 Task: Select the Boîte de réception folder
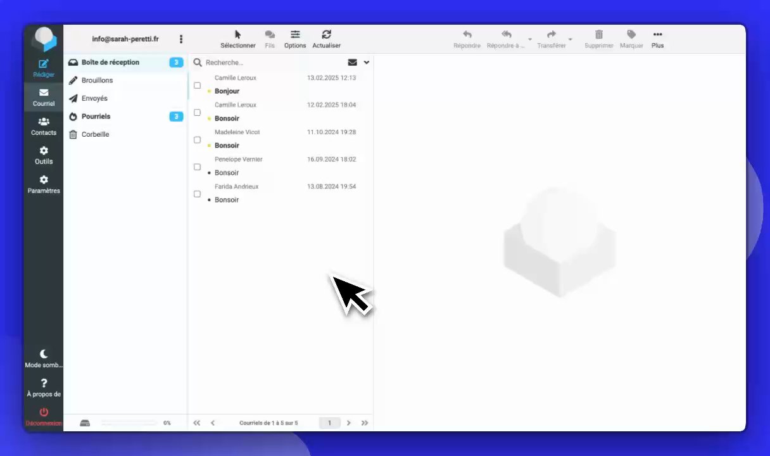125,62
